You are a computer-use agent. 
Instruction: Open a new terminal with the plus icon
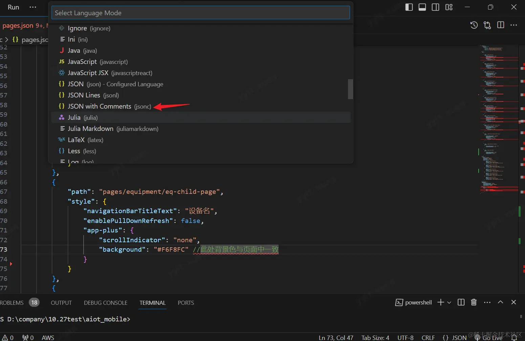[x=440, y=302]
